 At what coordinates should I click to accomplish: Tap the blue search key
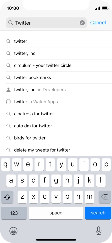click(98, 213)
